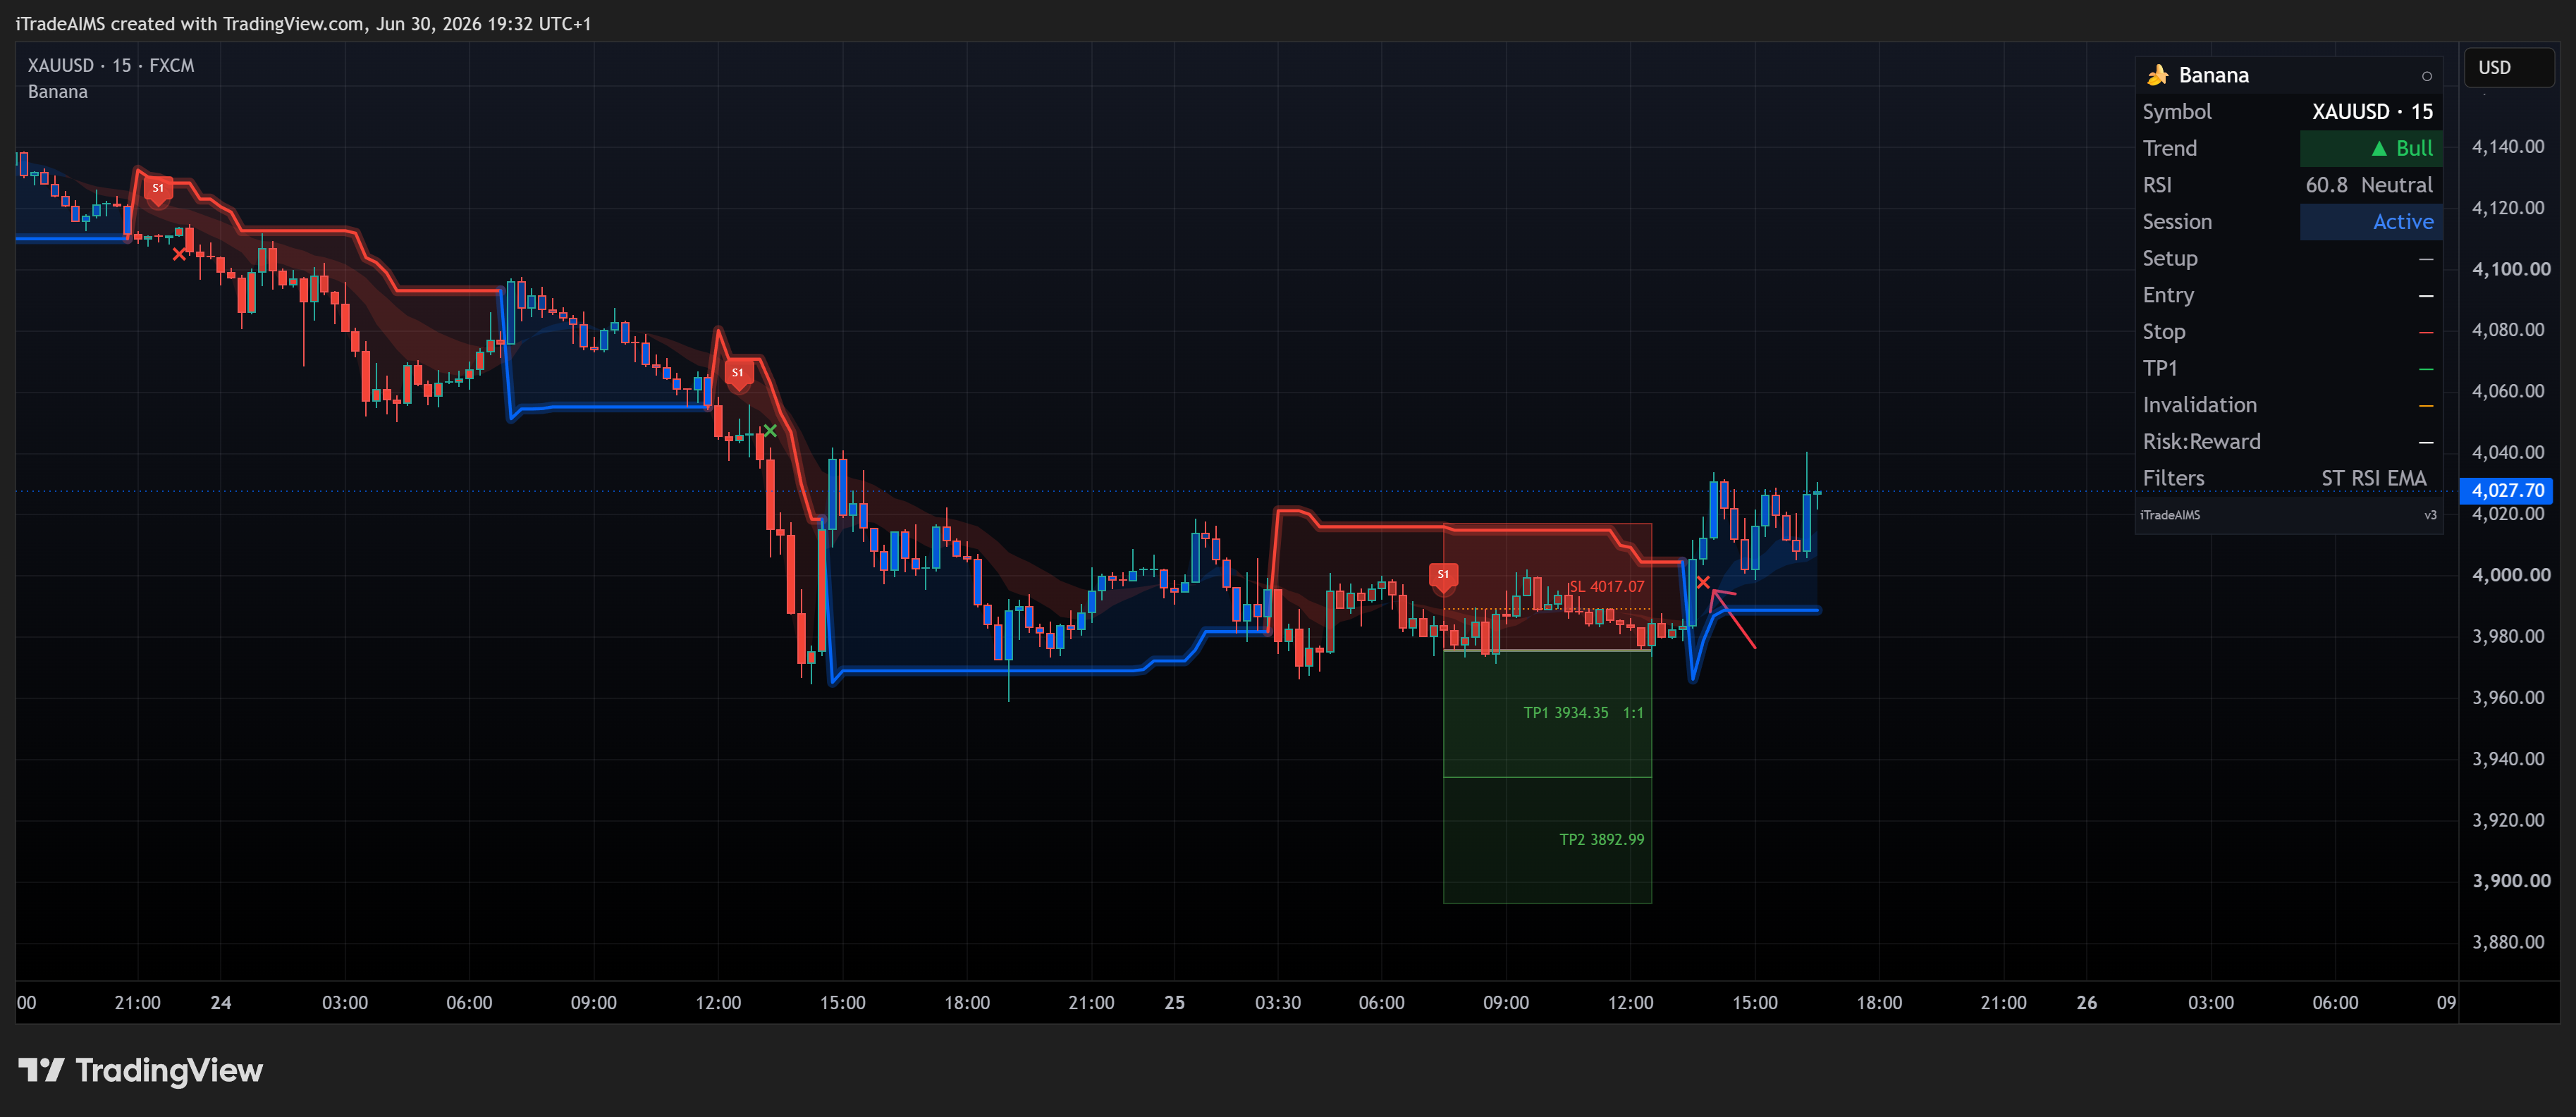Click the Symbol row label
Screen dimensions: 2576x1117
coord(2176,112)
